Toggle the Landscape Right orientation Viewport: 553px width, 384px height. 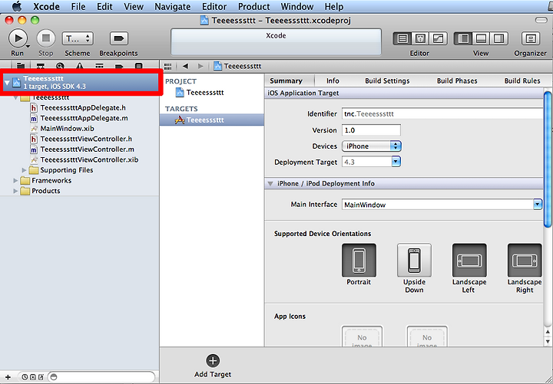pyautogui.click(x=525, y=260)
